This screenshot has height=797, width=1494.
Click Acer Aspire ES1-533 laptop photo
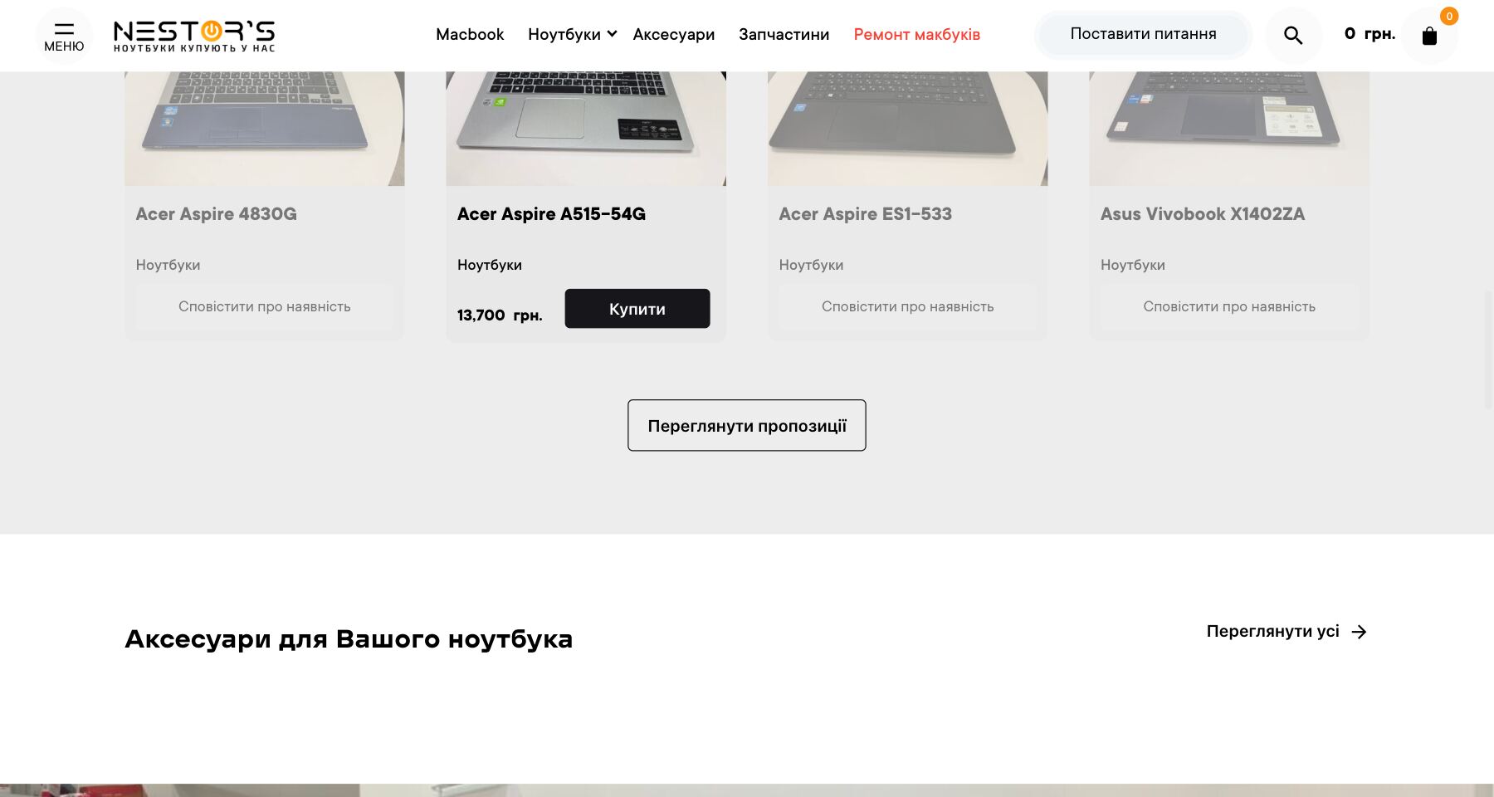click(908, 129)
